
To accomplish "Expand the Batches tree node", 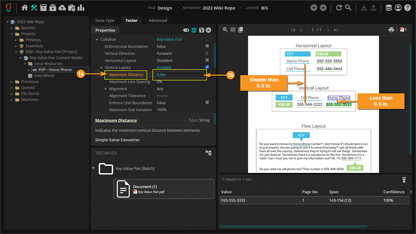I will (12, 28).
